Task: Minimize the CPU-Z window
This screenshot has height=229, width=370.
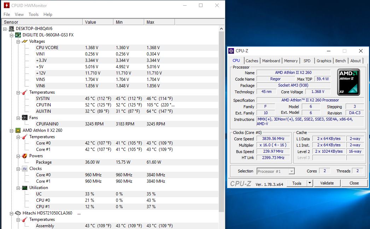Action: (328, 51)
